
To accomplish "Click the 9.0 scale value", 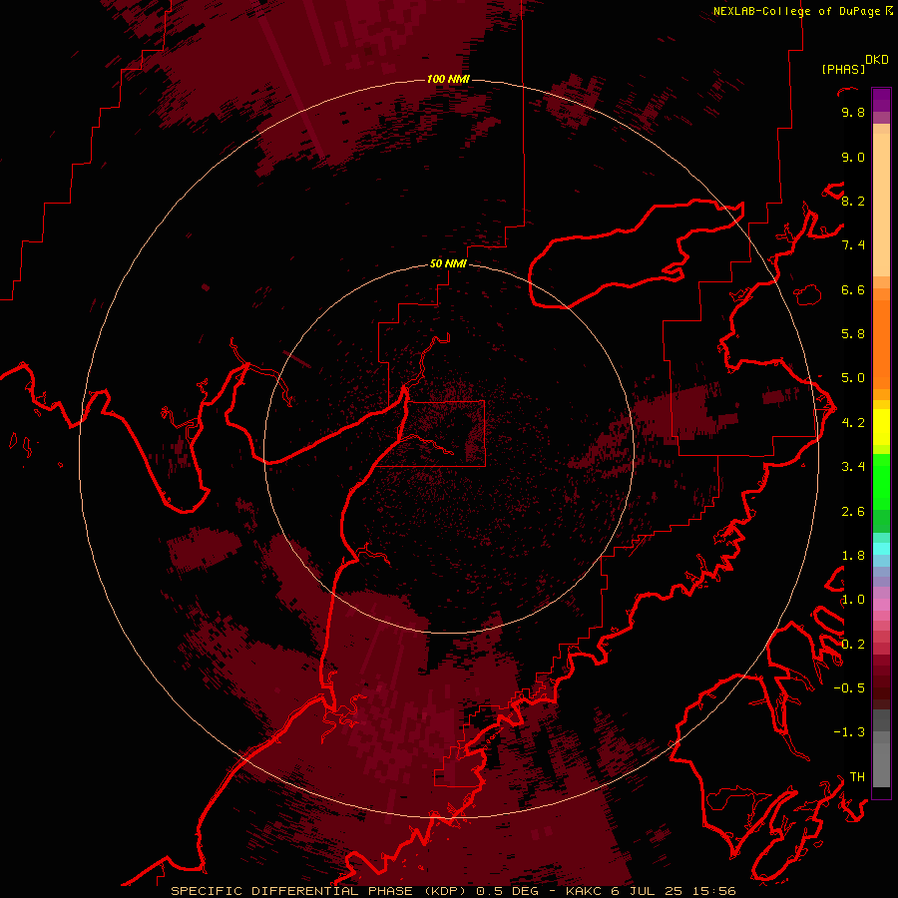I will tap(853, 158).
